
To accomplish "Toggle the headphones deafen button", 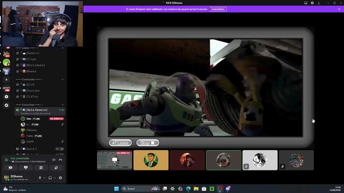I will pos(50,178).
